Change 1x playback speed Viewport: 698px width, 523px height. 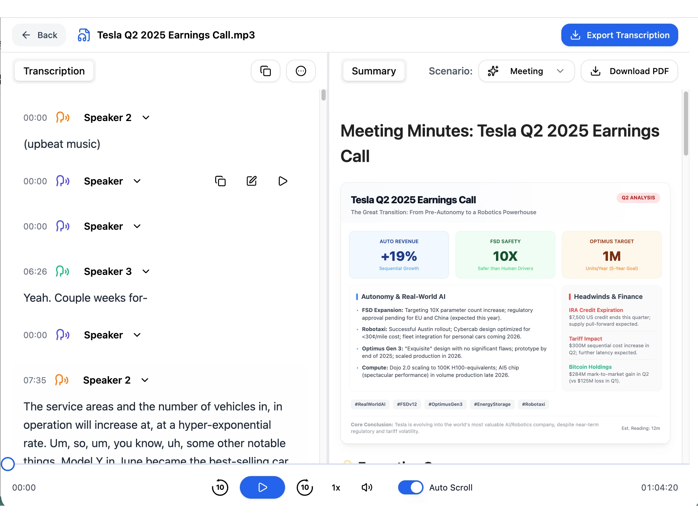(336, 488)
